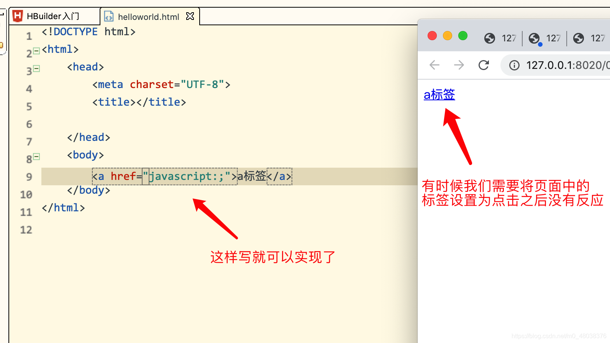Click line number 12 in the gutter
This screenshot has height=343, width=610.
coord(26,230)
